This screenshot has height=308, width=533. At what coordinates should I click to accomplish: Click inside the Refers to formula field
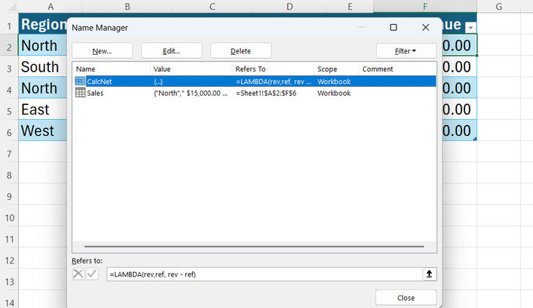point(264,274)
